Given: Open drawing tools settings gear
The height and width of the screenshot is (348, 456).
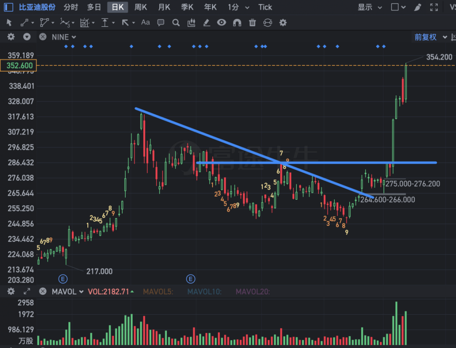Looking at the screenshot, I should point(283,23).
